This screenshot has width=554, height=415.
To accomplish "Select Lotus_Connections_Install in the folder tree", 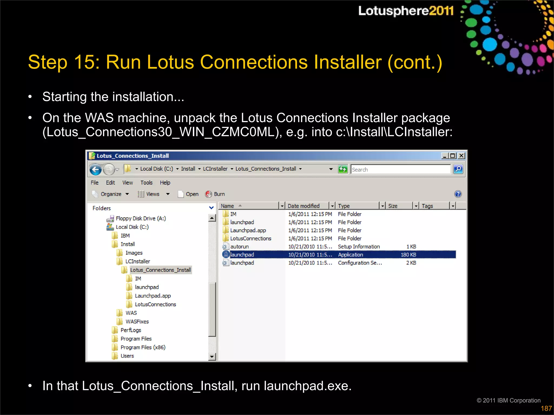I will tap(160, 270).
